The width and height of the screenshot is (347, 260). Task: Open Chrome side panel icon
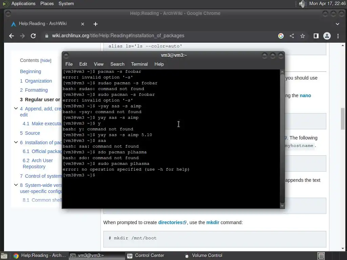(x=316, y=36)
